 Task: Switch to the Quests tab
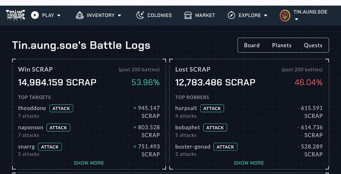[x=313, y=45]
